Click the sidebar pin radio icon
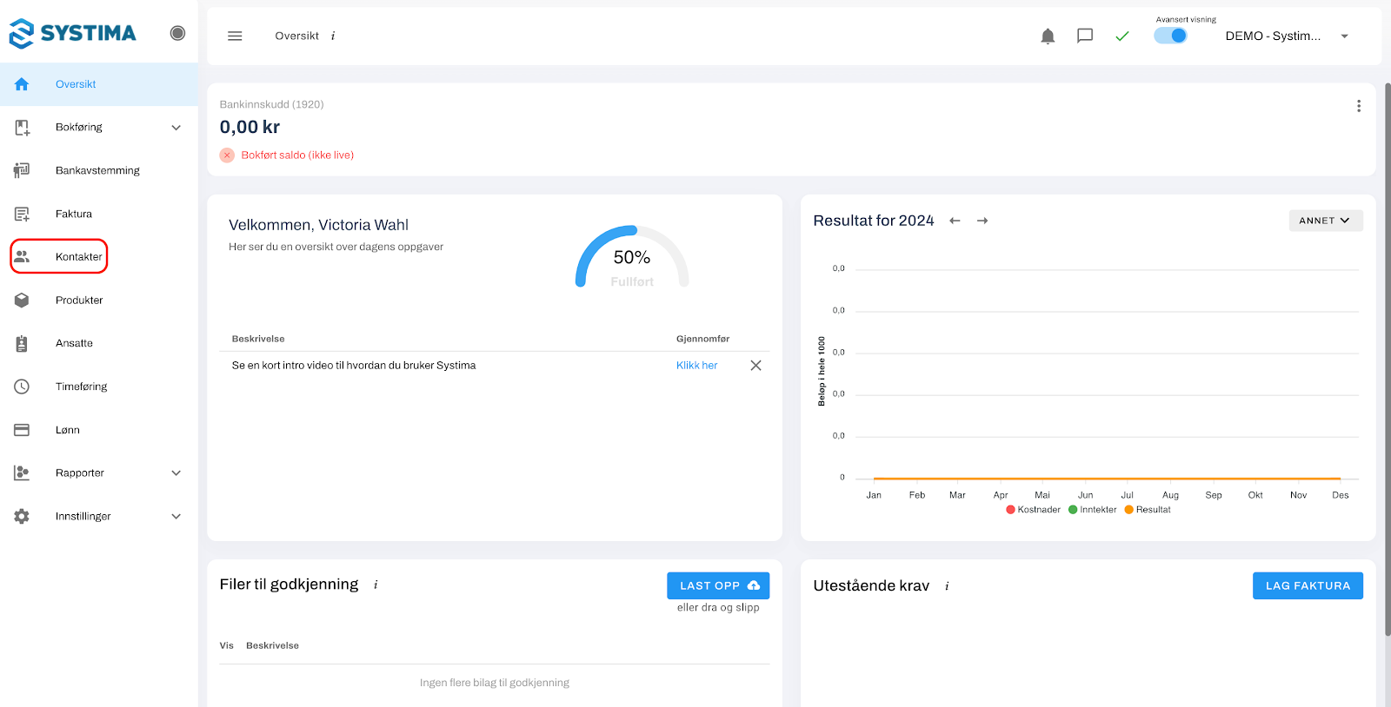This screenshot has height=707, width=1391. tap(177, 33)
